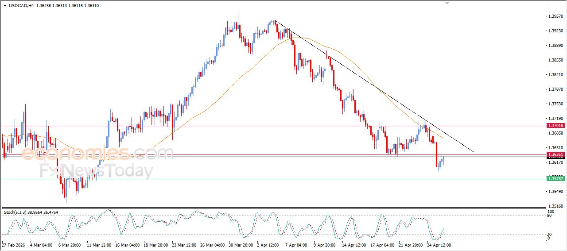Click the 1.39570 value on price scale
Image resolution: width=567 pixels, height=251 pixels.
tap(555, 16)
